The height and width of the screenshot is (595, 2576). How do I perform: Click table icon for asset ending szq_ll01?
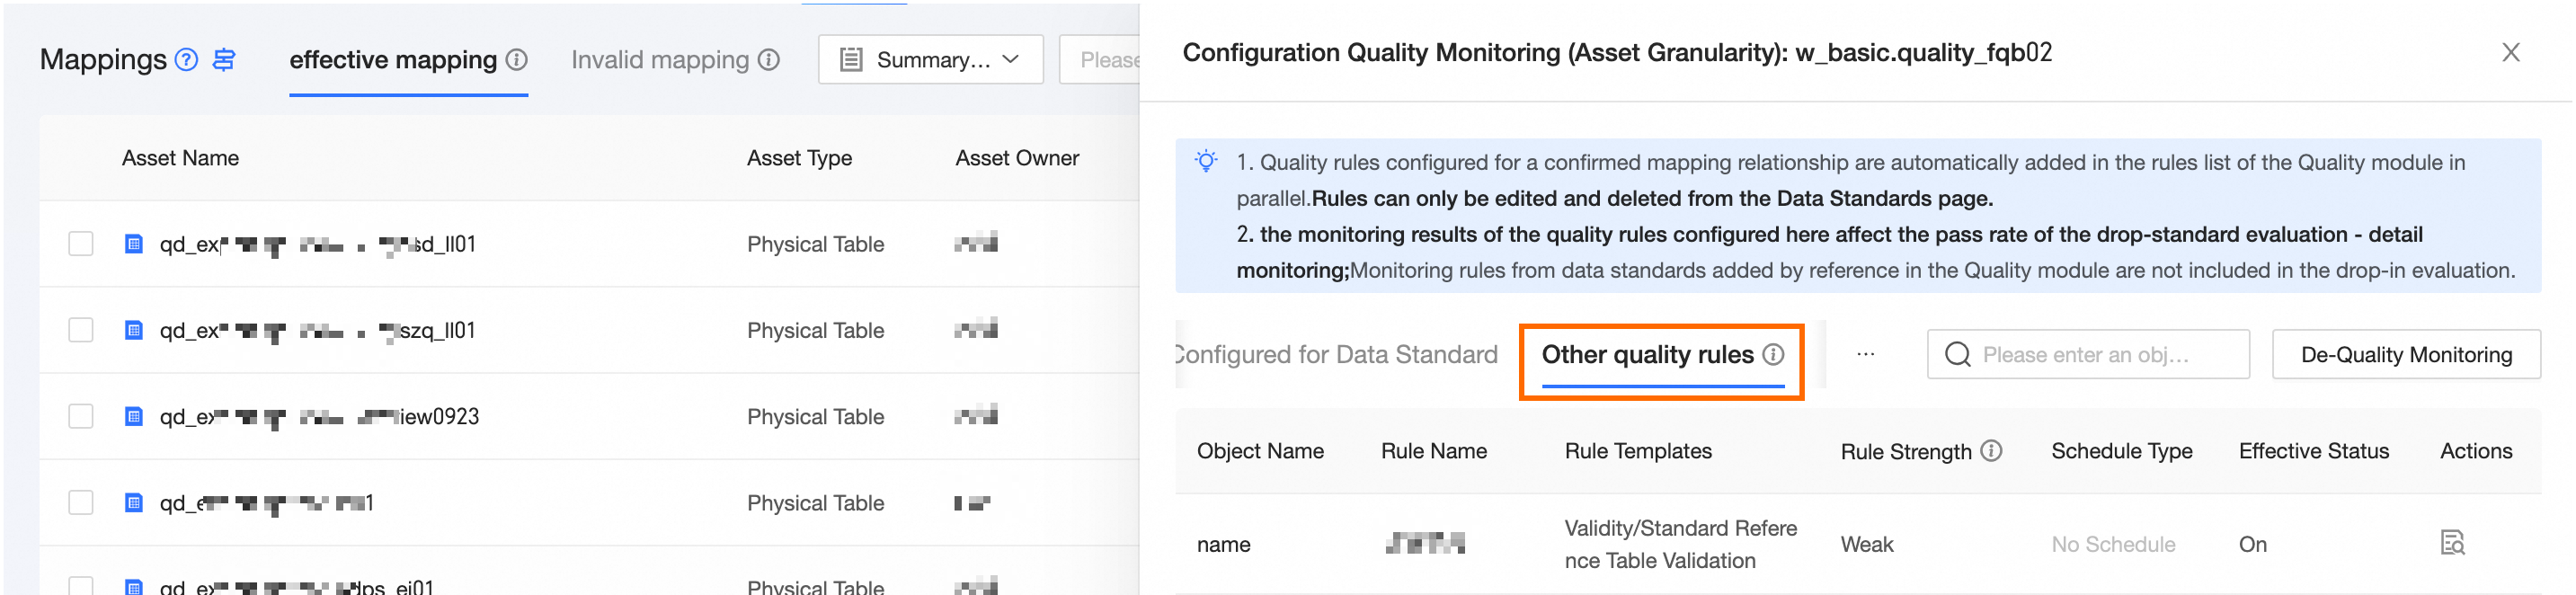[133, 330]
